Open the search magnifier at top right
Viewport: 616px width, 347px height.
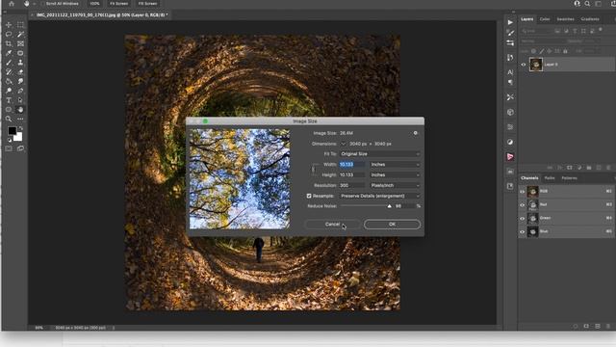(x=587, y=4)
